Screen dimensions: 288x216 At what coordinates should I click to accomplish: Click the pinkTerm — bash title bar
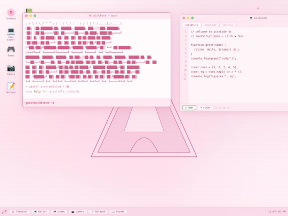pos(97,16)
